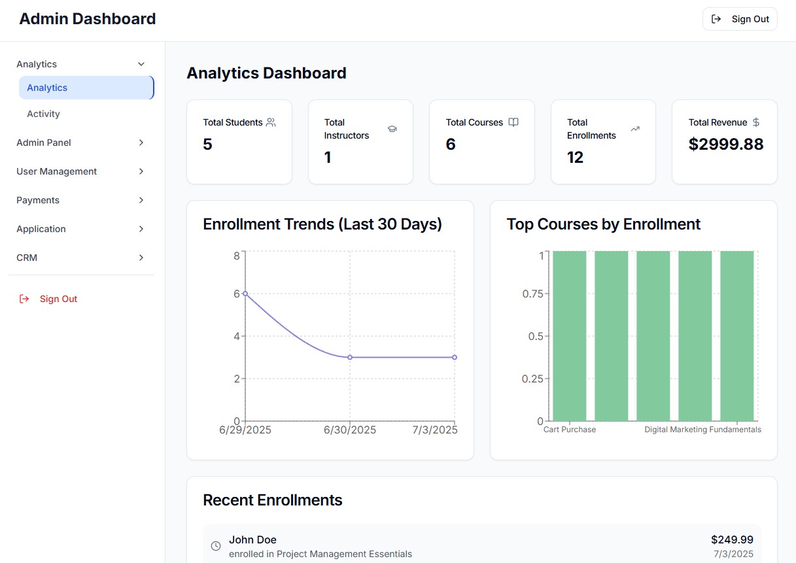Click the dollar sign icon on Total Revenue

coord(756,122)
